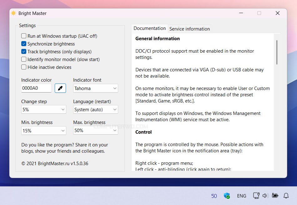The width and height of the screenshot is (297, 205).
Task: Click the ENG language indicator in taskbar
Action: click(241, 196)
